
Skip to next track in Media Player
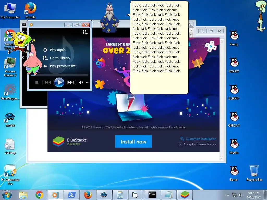70,83
